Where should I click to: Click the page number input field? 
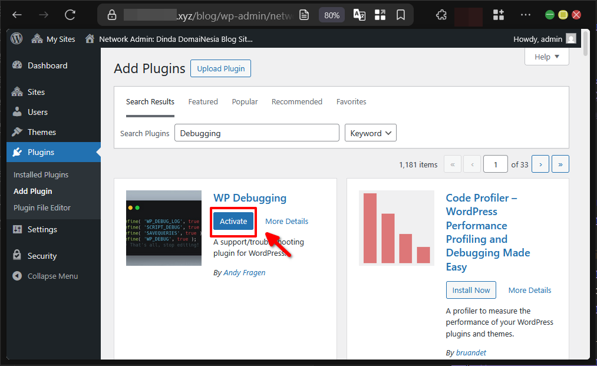point(495,164)
